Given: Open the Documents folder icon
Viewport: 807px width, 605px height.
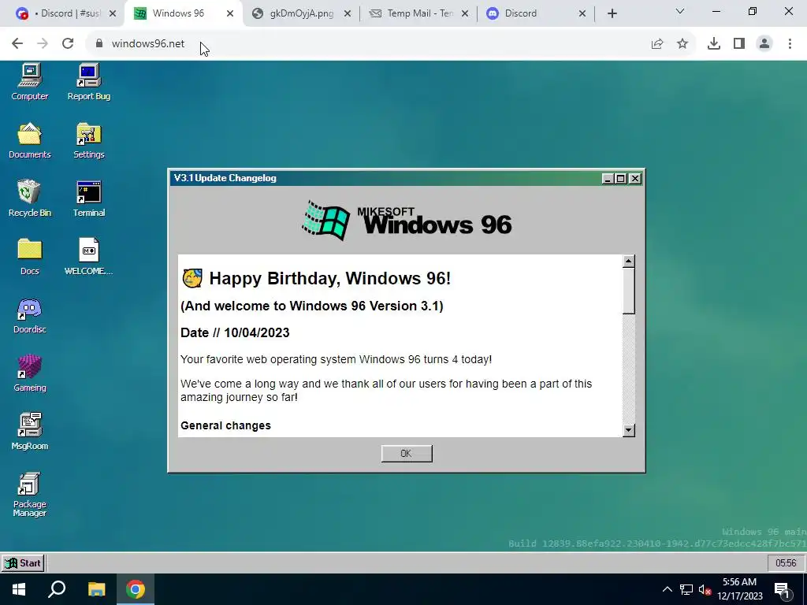Looking at the screenshot, I should click(29, 140).
